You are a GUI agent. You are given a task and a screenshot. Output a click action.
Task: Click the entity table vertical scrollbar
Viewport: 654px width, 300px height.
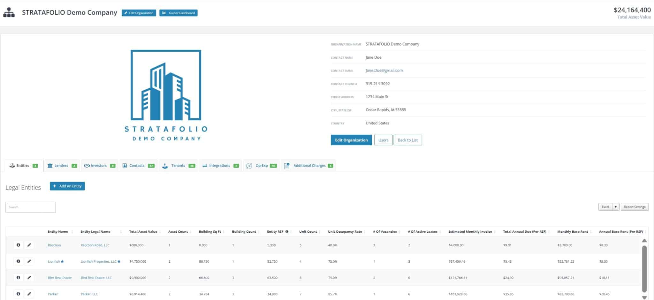pyautogui.click(x=644, y=268)
